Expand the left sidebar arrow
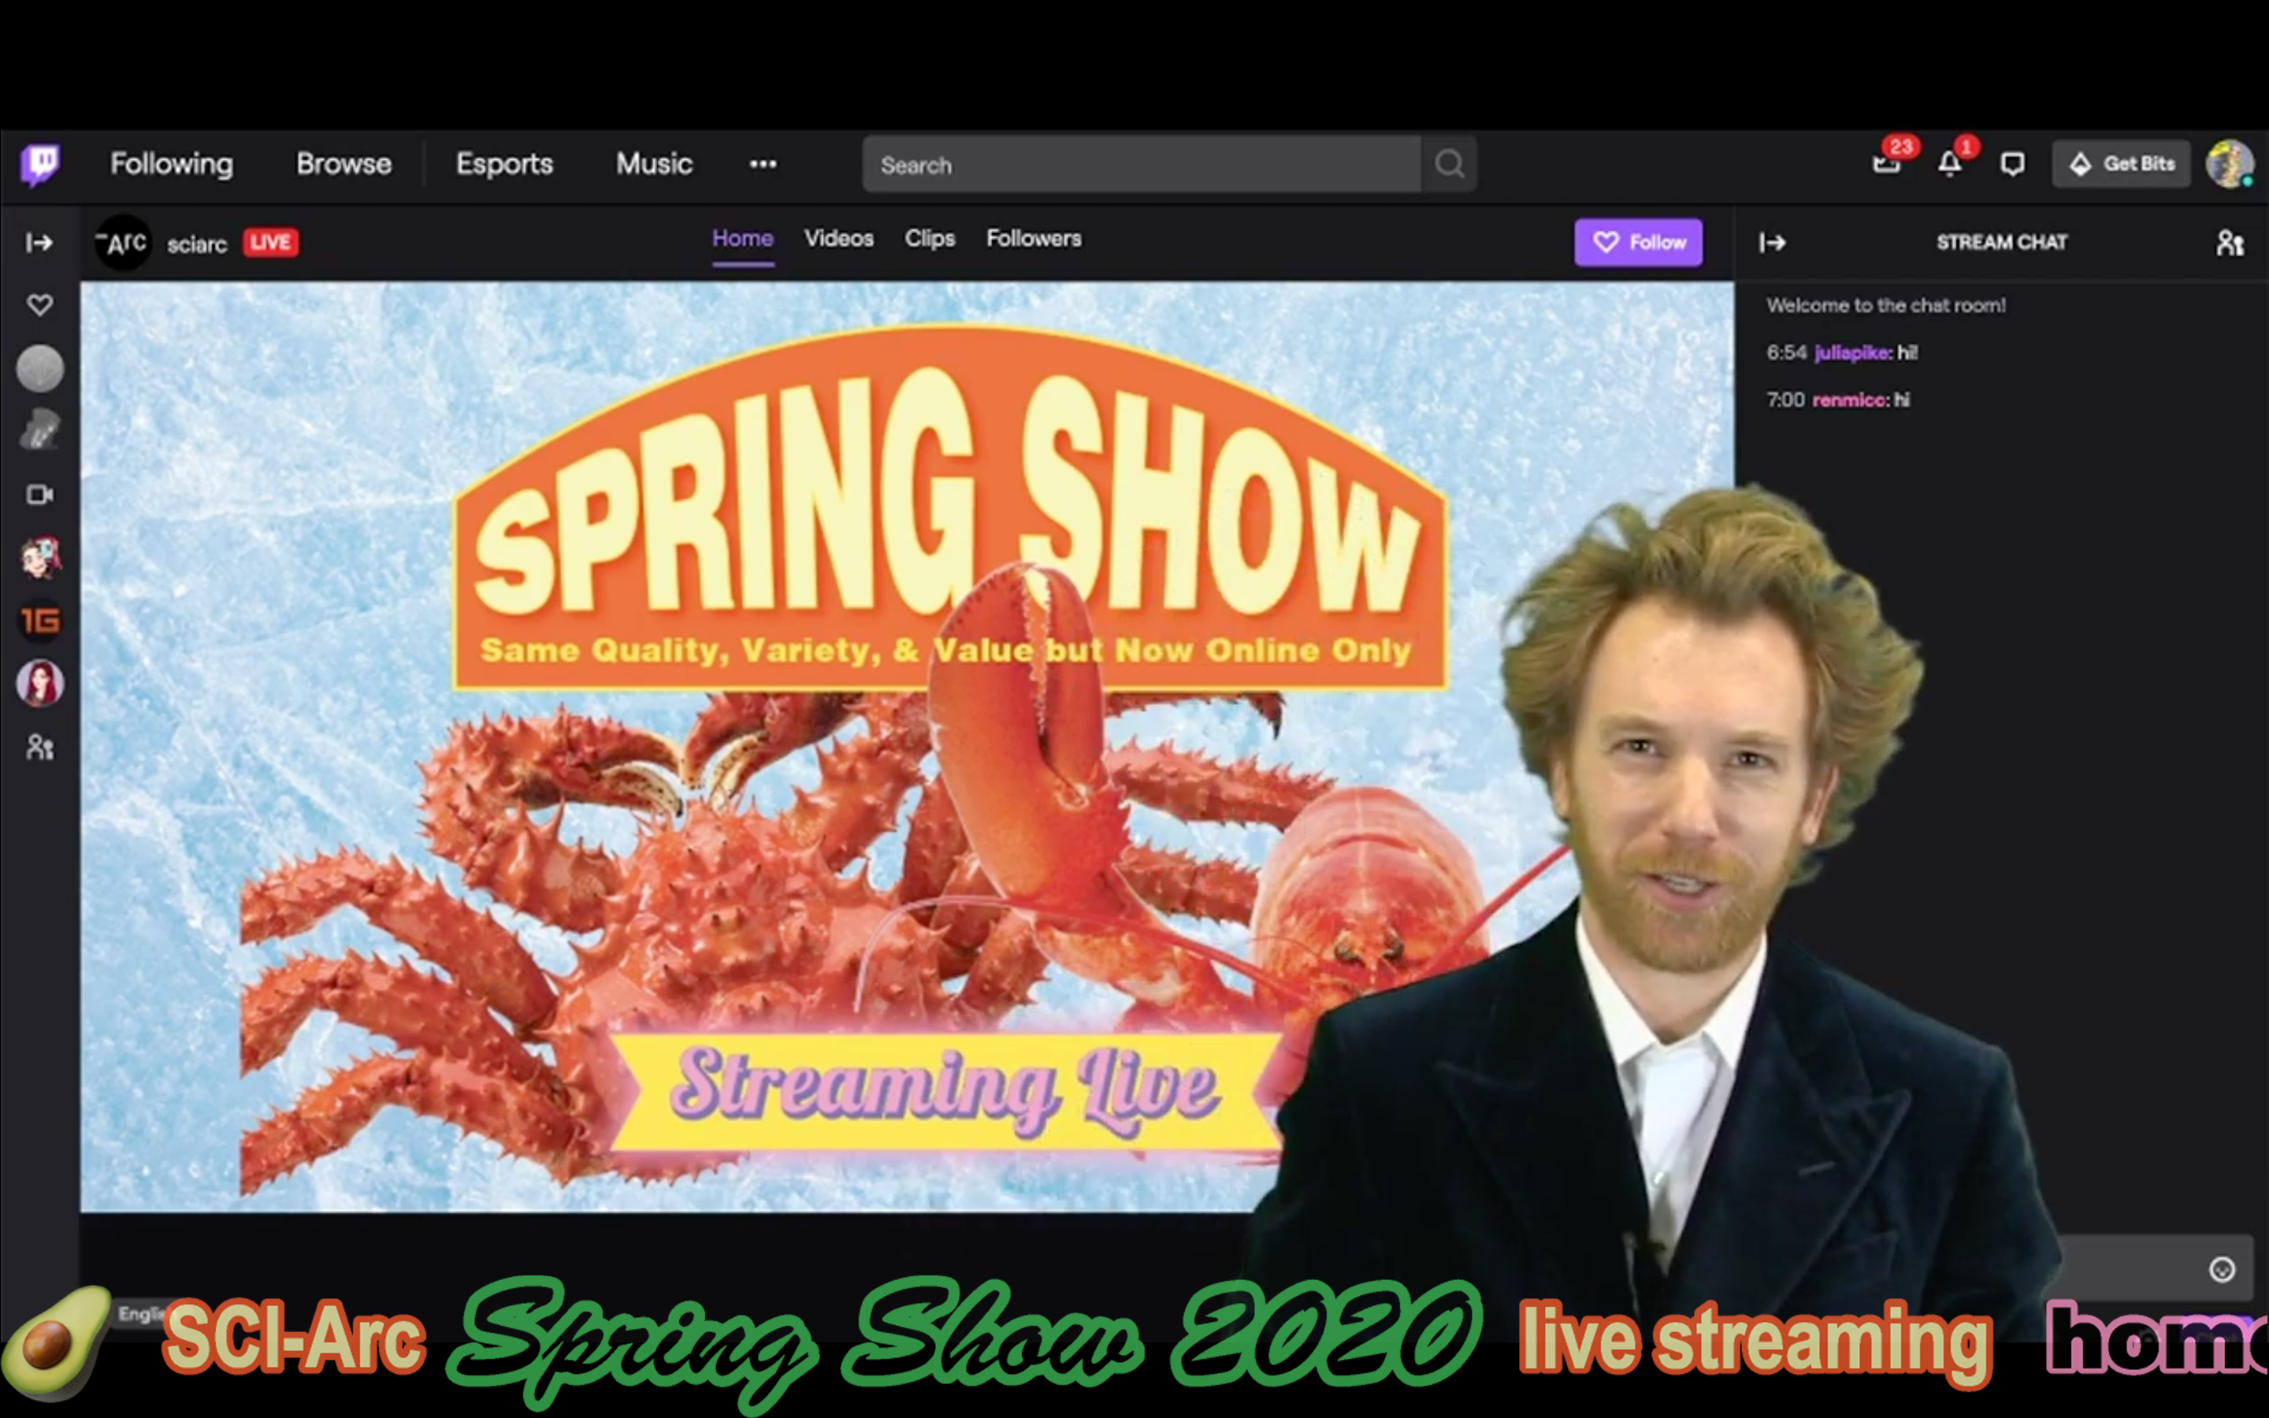The image size is (2269, 1418). [x=39, y=243]
